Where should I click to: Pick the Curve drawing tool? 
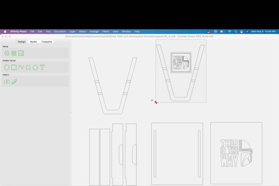[x=28, y=68]
